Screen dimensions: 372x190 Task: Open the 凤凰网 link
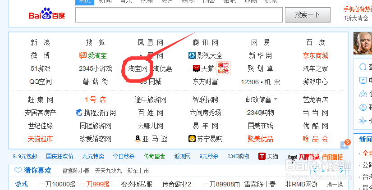pyautogui.click(x=151, y=43)
